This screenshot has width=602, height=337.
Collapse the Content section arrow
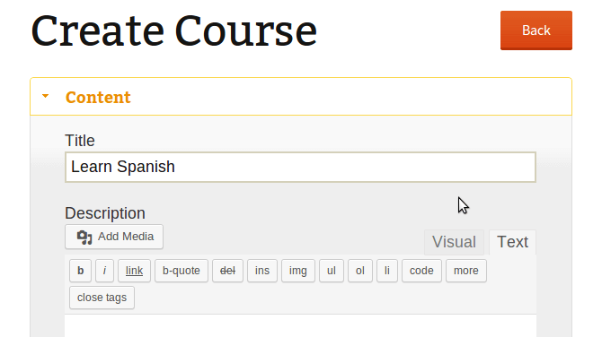coord(45,96)
